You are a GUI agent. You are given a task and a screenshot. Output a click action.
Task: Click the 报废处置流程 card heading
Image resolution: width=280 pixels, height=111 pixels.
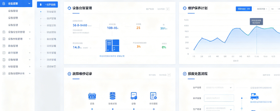[x=198, y=74]
